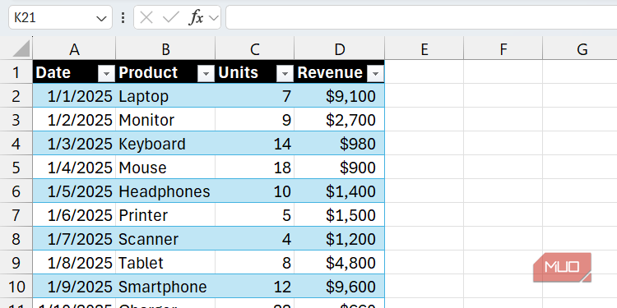Image resolution: width=617 pixels, height=308 pixels.
Task: Select the Scanner product cell
Action: (165, 239)
